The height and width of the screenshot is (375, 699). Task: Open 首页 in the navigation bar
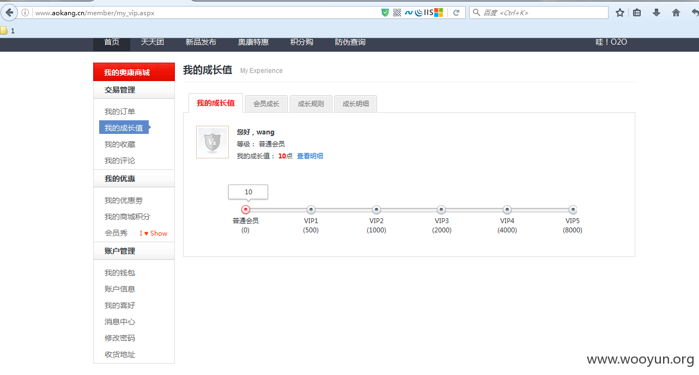coord(112,42)
